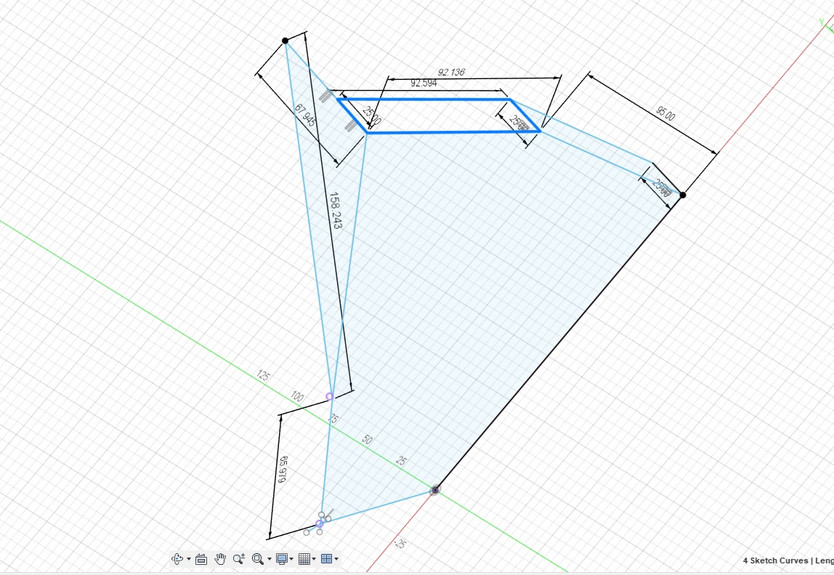The image size is (834, 575).
Task: Click parallel constraint glyph near top-left of parallelogram
Action: point(326,96)
